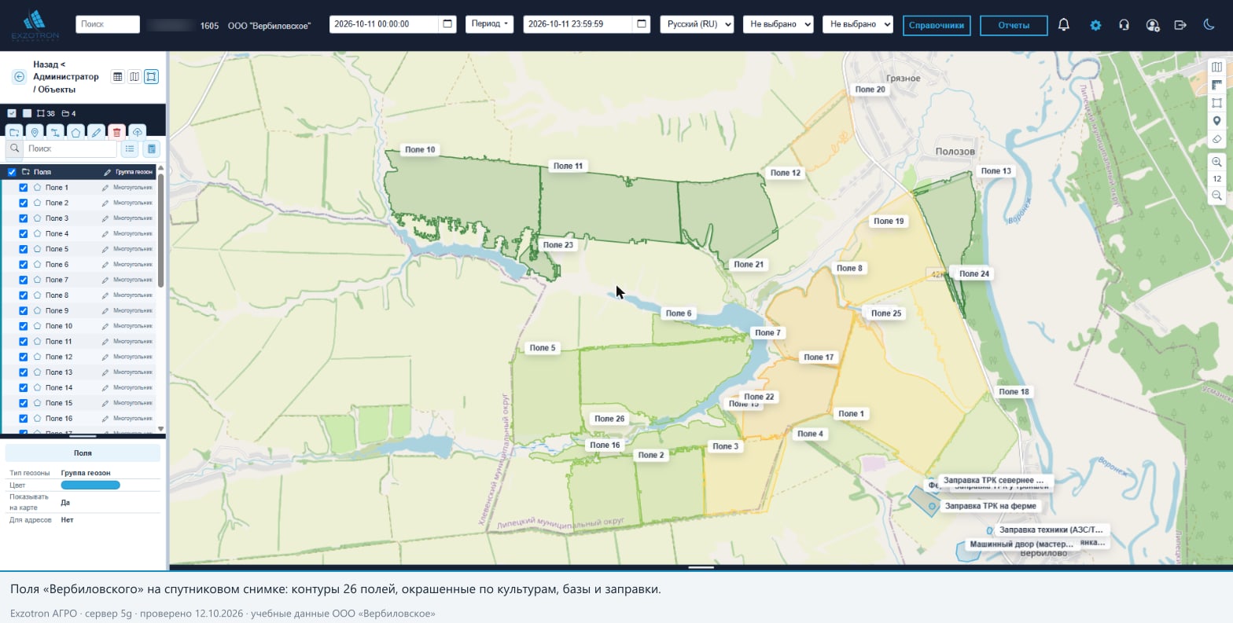
Task: Switch to the table view icon
Action: point(118,76)
